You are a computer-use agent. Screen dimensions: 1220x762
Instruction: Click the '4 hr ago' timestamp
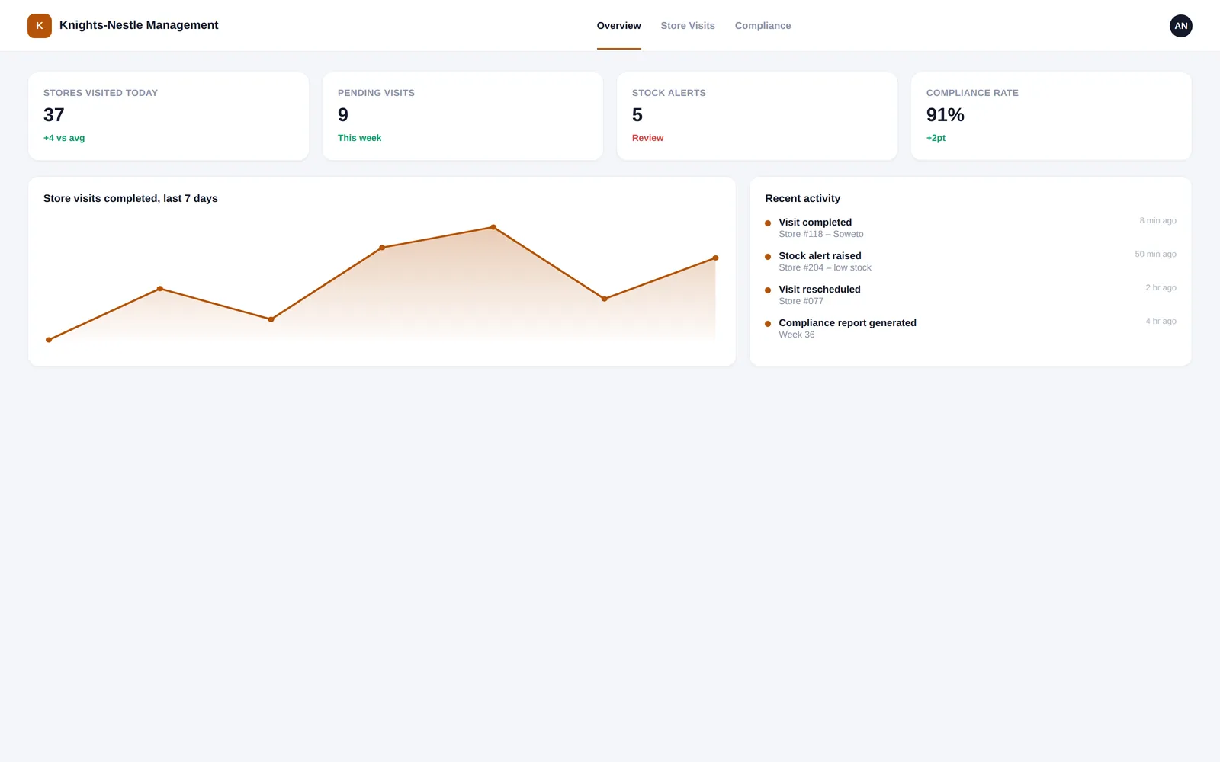(1161, 322)
